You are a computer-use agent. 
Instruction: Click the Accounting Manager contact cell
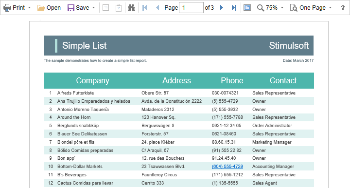click(273, 167)
